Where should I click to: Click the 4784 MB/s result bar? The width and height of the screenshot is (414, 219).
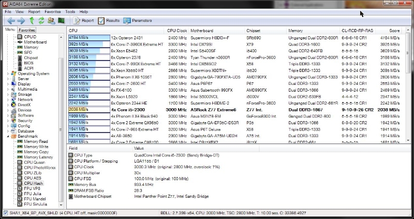tap(89, 38)
